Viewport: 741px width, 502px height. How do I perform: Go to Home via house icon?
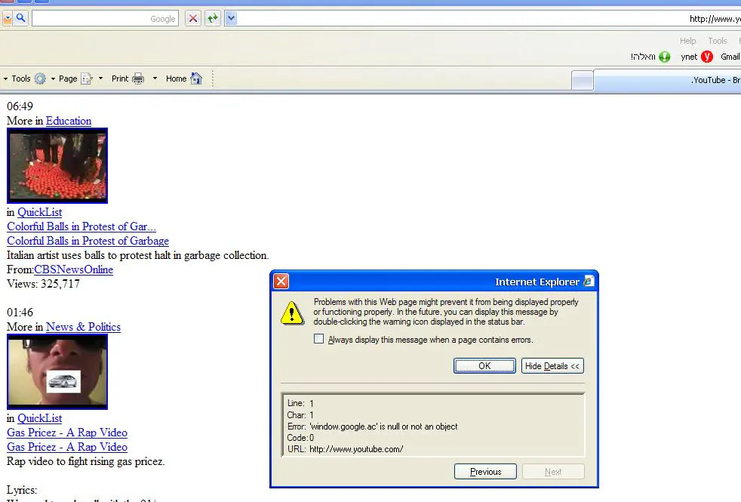[x=196, y=79]
